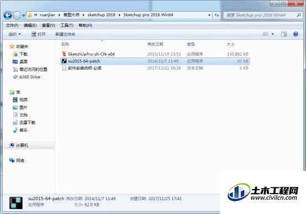Open the recent locations dropdown arrow

tap(23, 15)
